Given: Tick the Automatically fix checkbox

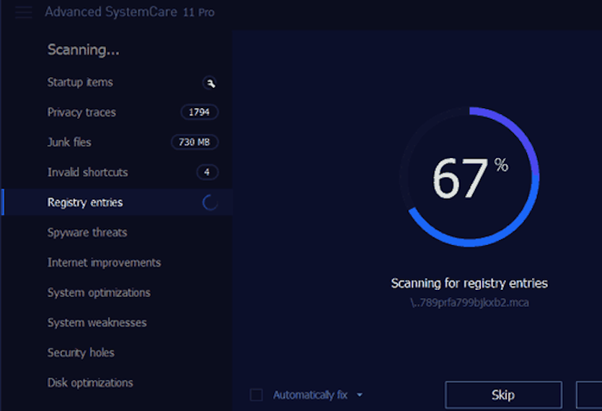Looking at the screenshot, I should (256, 395).
